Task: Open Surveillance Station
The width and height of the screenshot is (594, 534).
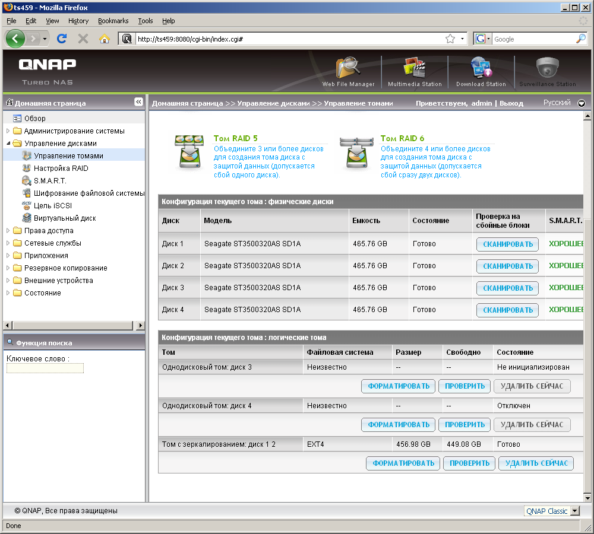Action: pyautogui.click(x=548, y=72)
